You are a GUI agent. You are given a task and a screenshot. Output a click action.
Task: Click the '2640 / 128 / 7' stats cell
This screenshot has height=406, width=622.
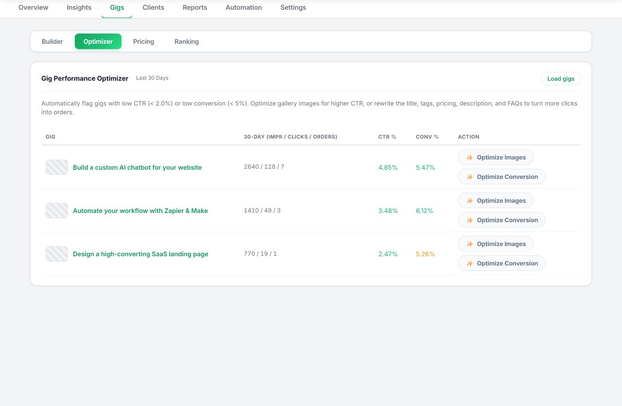click(x=264, y=167)
